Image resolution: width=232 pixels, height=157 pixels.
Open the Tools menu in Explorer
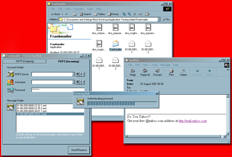(90, 9)
